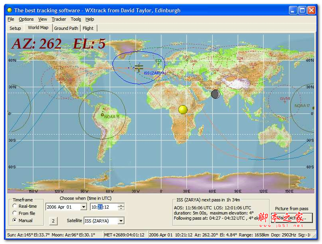322x244 pixels.
Task: Close the WXtrack window
Action: pos(311,10)
